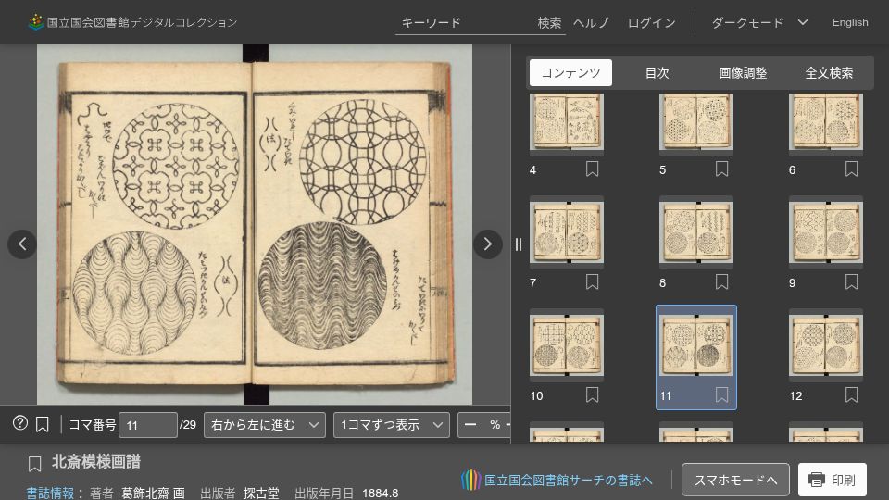Toggle the bookmark for thumbnail 9
889x500 pixels.
point(851,281)
